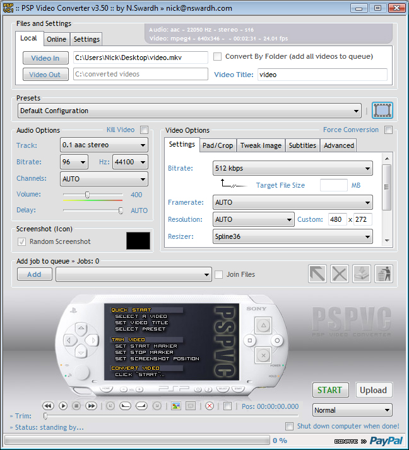Image resolution: width=409 pixels, height=450 pixels.
Task: Remove queue job with the X icon
Action: click(x=340, y=274)
